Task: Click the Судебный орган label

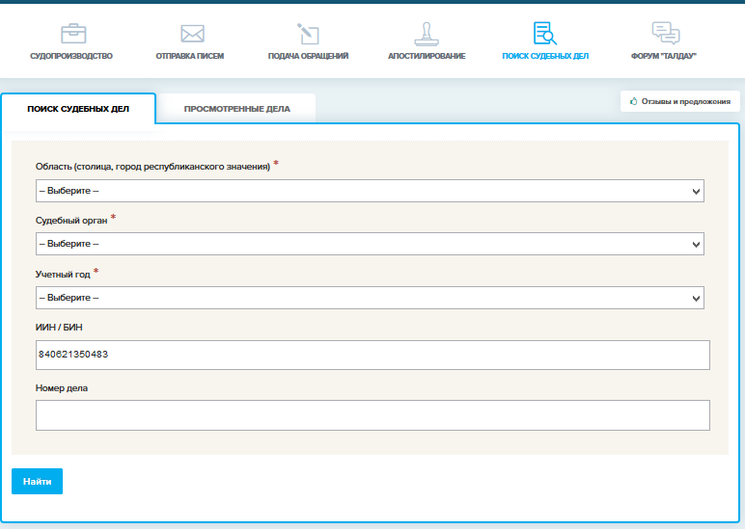Action: (x=71, y=221)
